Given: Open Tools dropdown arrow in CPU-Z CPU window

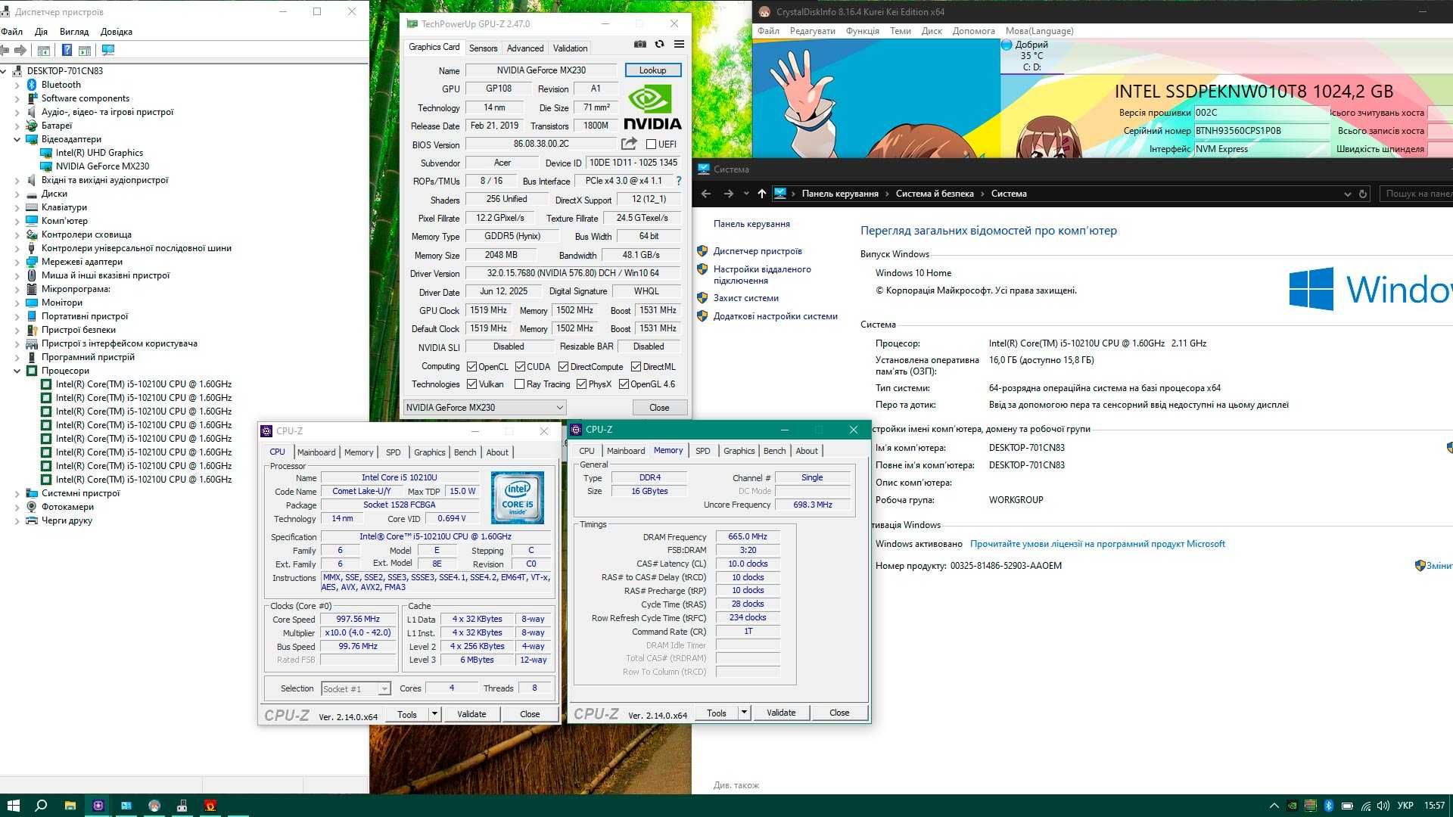Looking at the screenshot, I should pyautogui.click(x=434, y=713).
